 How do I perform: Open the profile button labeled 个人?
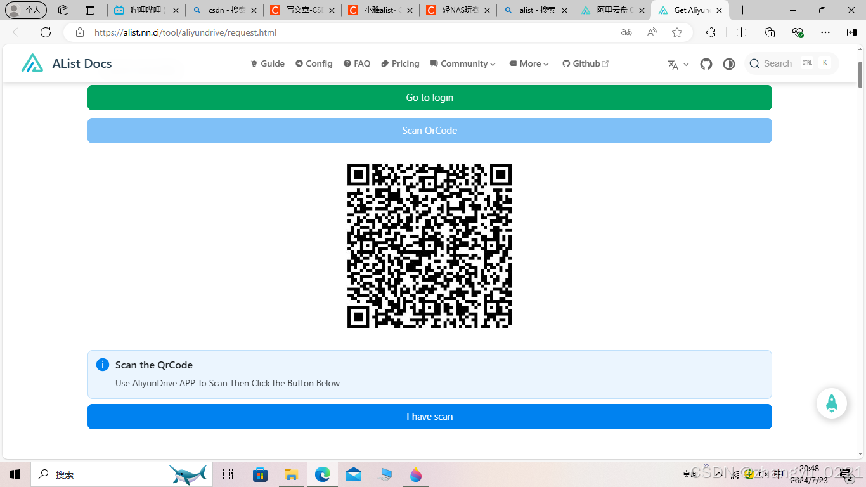tap(25, 10)
